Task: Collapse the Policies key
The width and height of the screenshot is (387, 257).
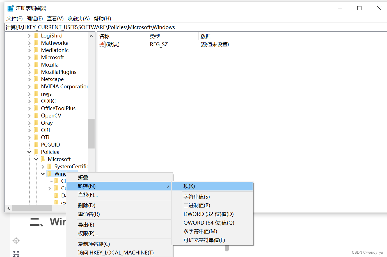Action: coord(29,152)
